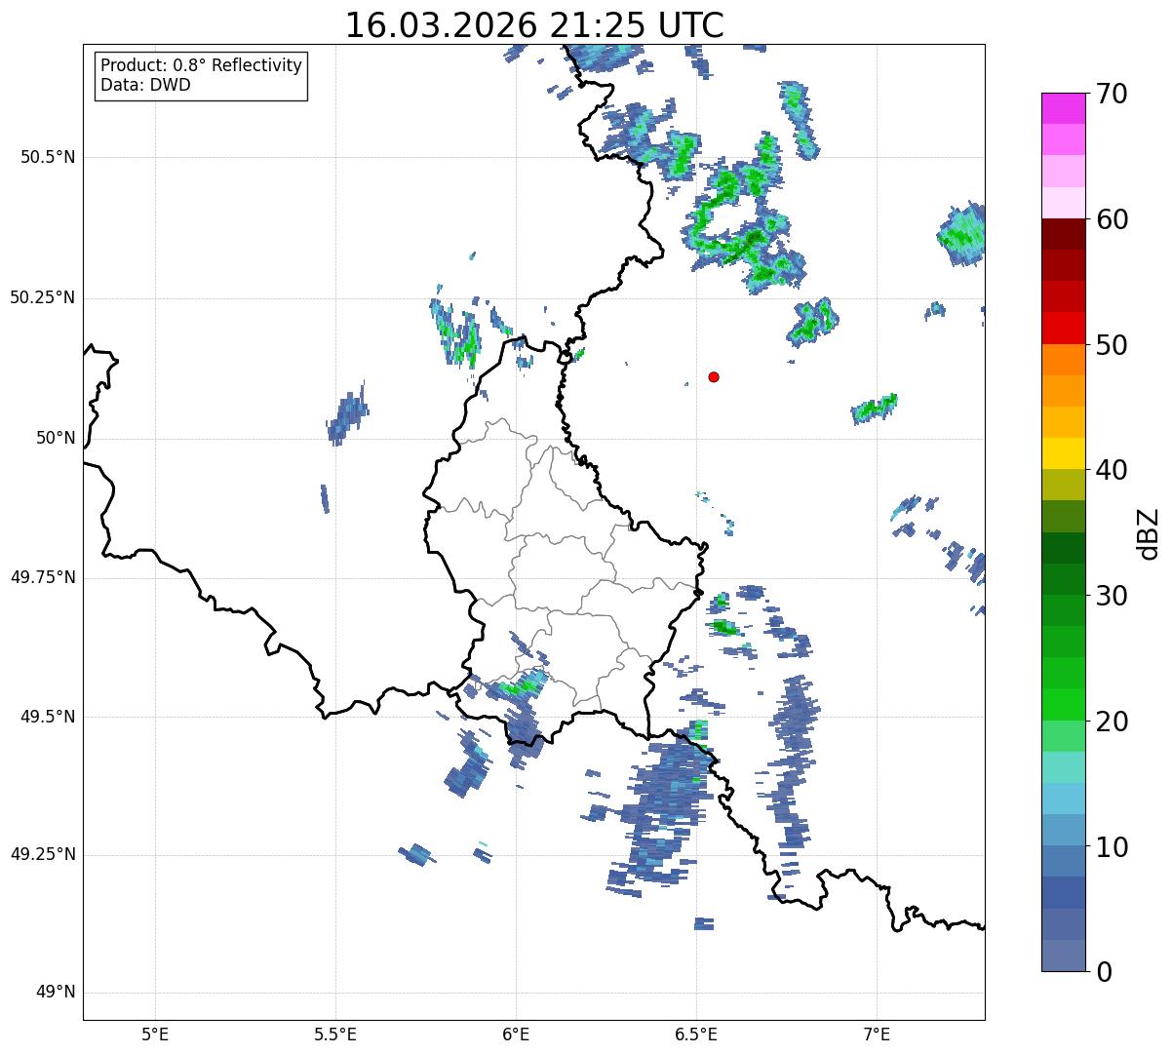Click the 16.03.2026 21:25 UTC title
The width and height of the screenshot is (1172, 1054).
tap(534, 25)
